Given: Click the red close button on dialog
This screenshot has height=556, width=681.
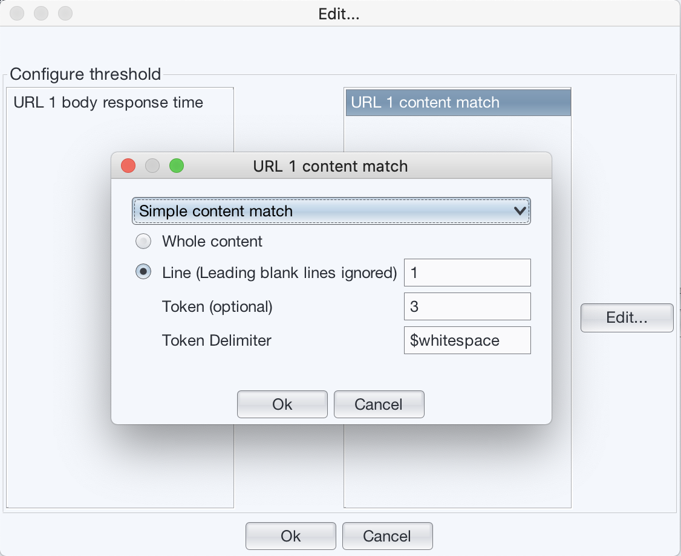Looking at the screenshot, I should [128, 165].
